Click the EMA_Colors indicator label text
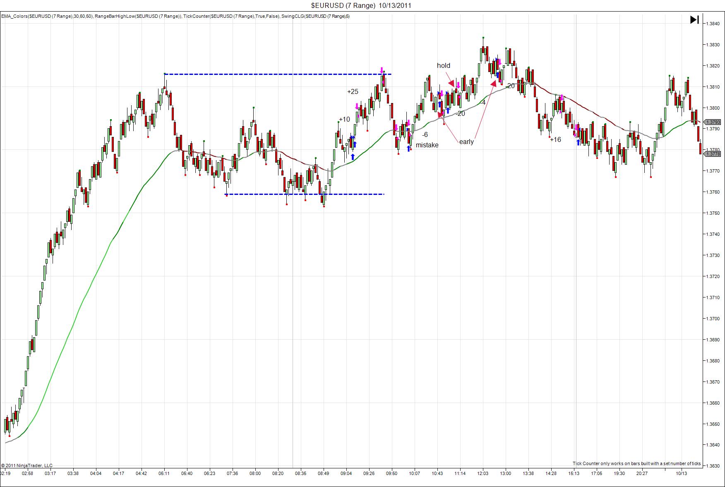725x487 pixels. [x=47, y=16]
